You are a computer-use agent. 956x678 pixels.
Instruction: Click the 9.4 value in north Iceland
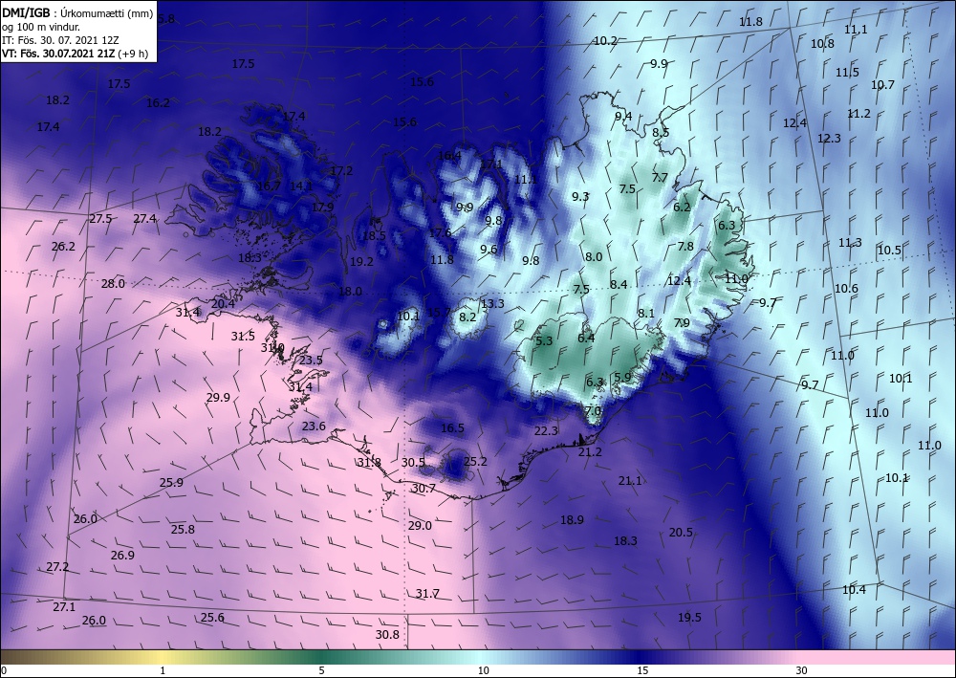pos(623,117)
